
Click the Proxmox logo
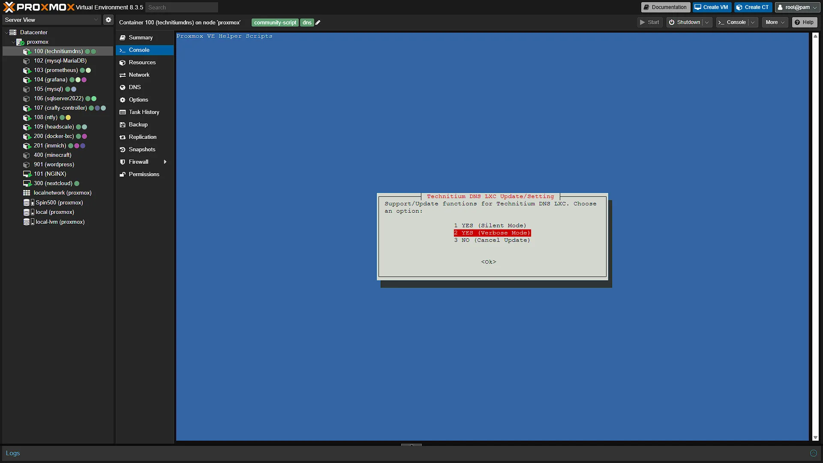tap(39, 7)
